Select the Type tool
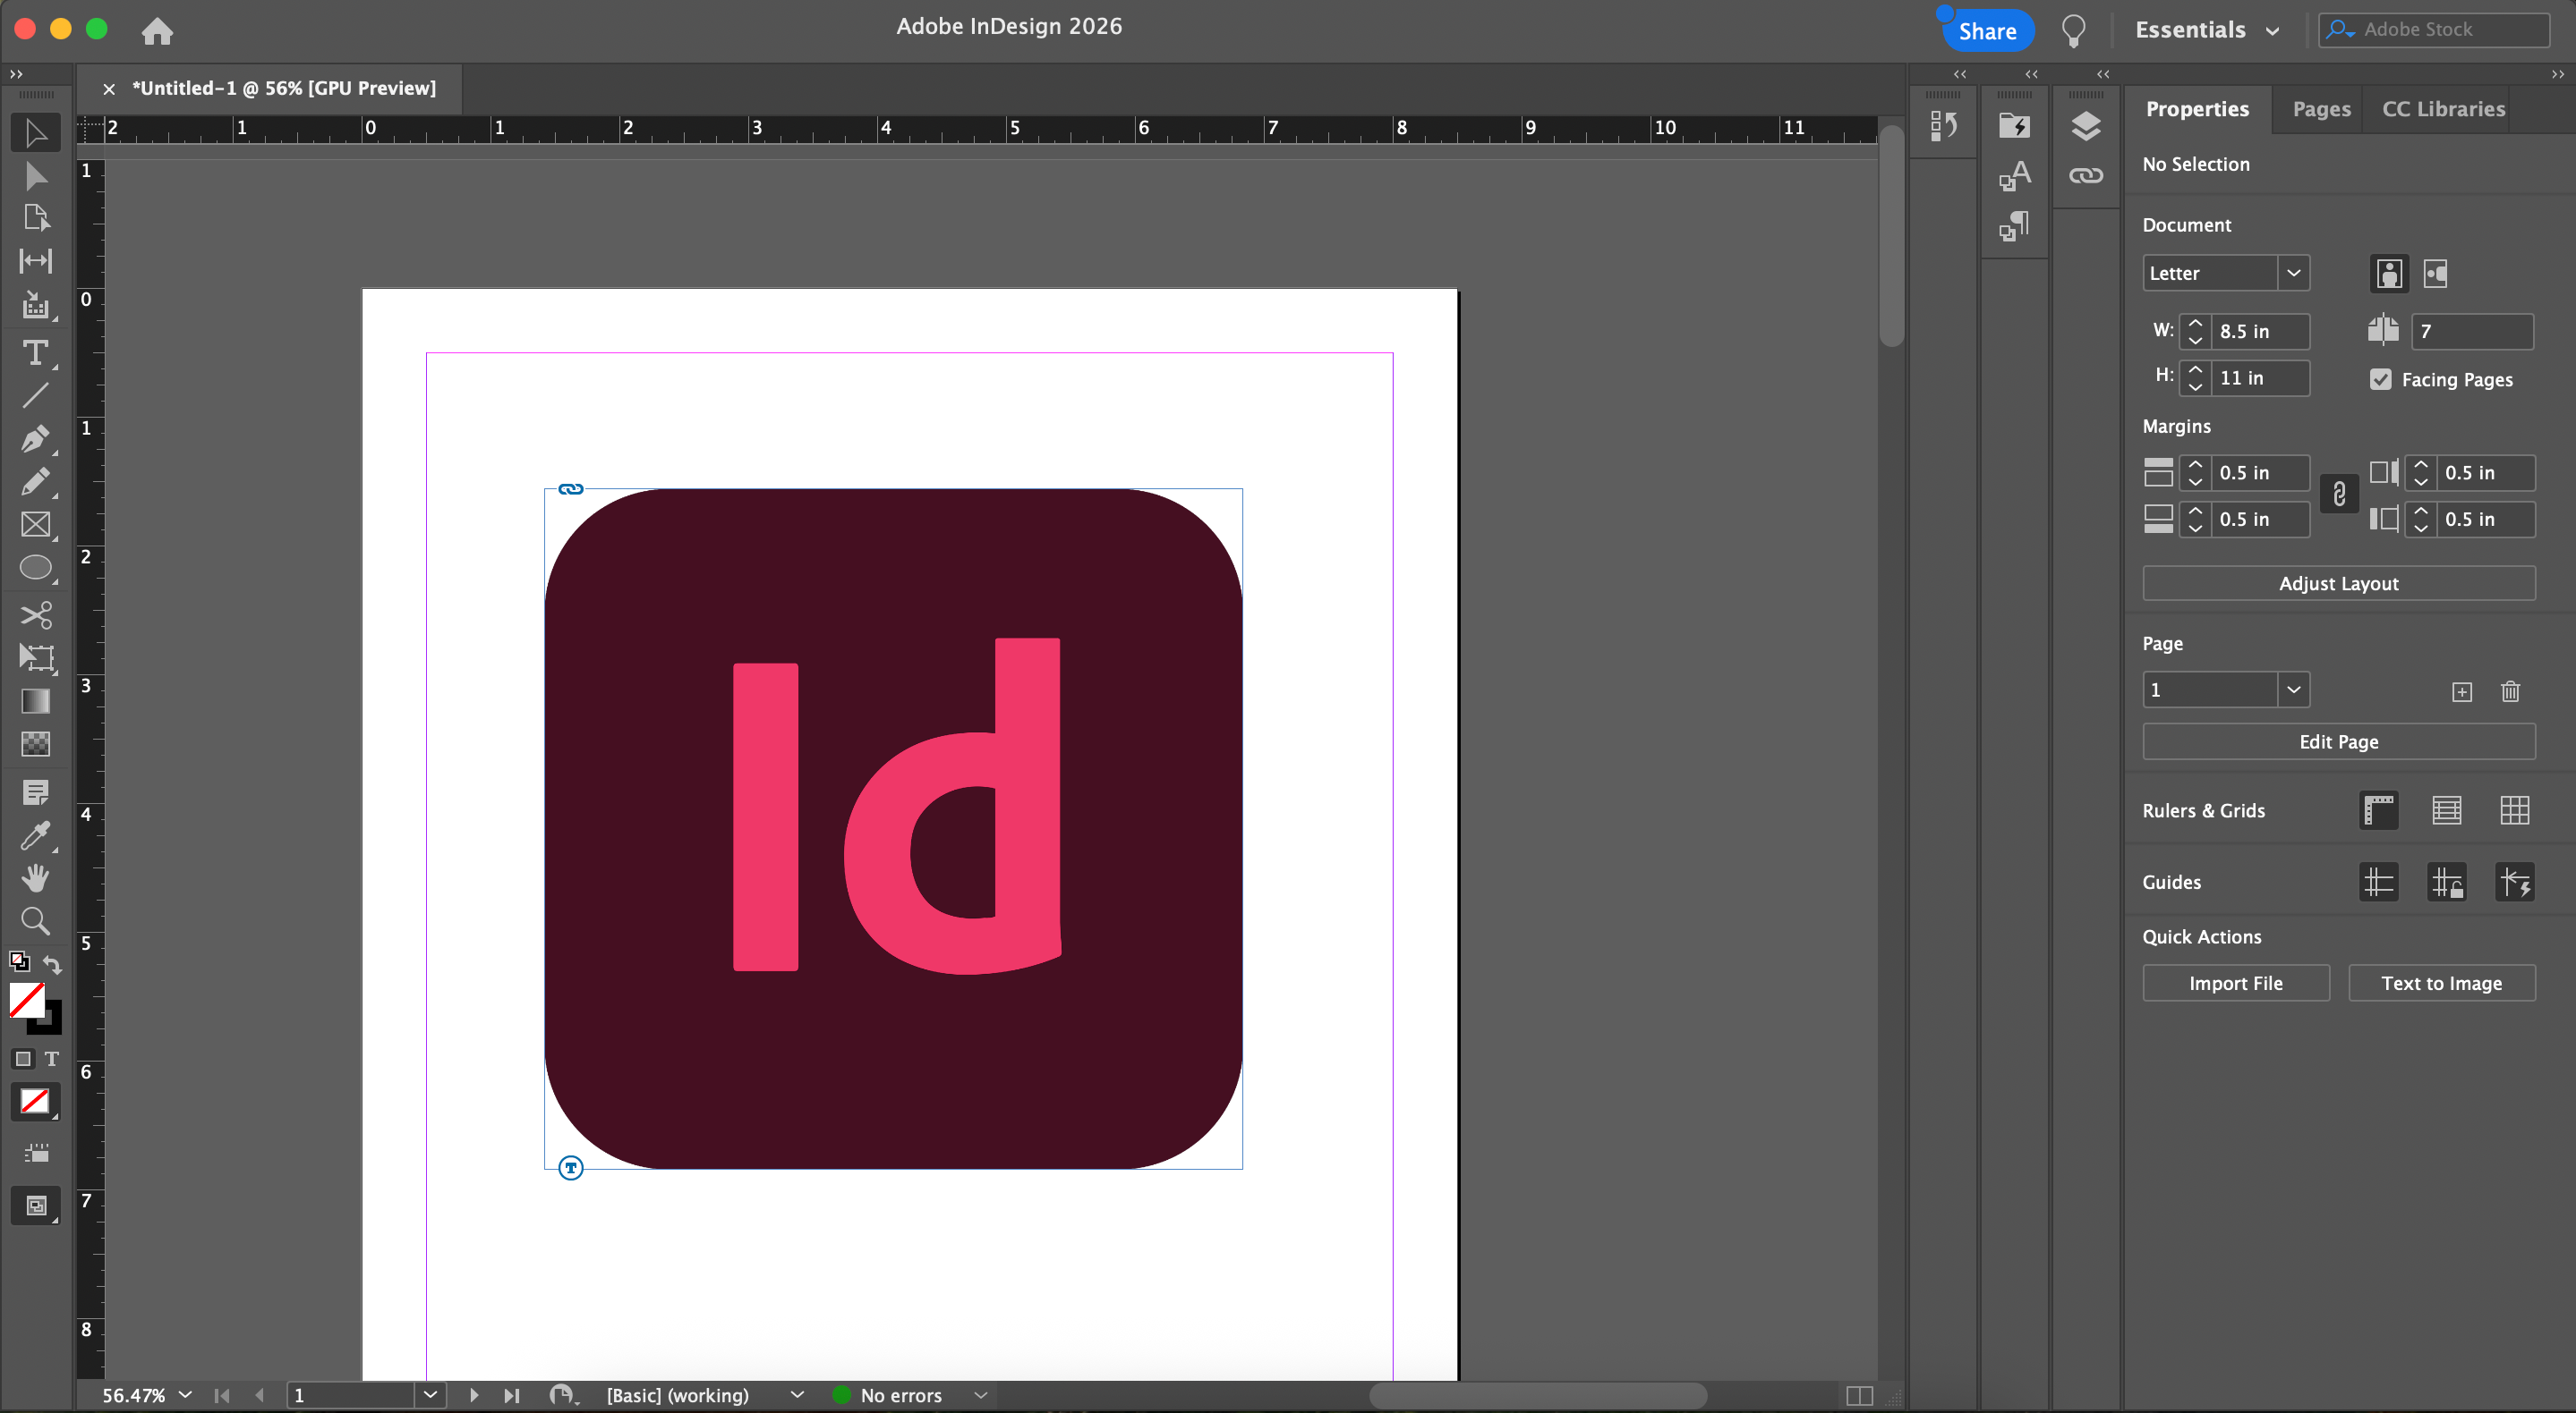The image size is (2576, 1413). point(35,352)
